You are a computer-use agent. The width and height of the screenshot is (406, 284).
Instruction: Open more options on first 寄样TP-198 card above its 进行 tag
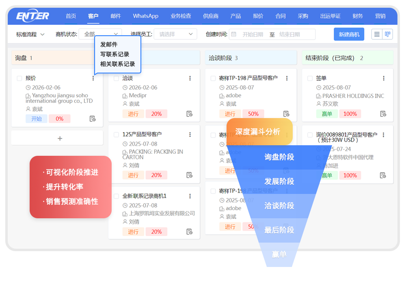tap(287, 78)
